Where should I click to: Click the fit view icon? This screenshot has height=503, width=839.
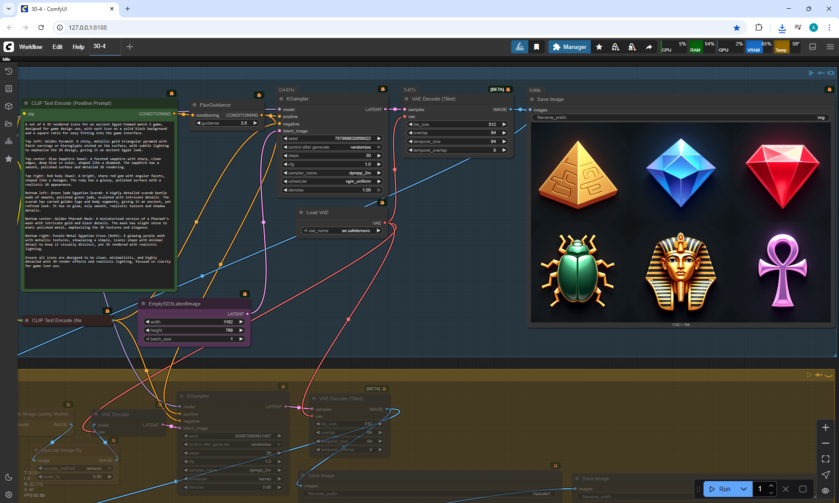[825, 459]
